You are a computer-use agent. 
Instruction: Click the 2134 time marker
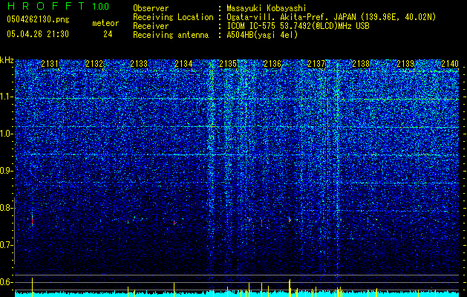[183, 64]
